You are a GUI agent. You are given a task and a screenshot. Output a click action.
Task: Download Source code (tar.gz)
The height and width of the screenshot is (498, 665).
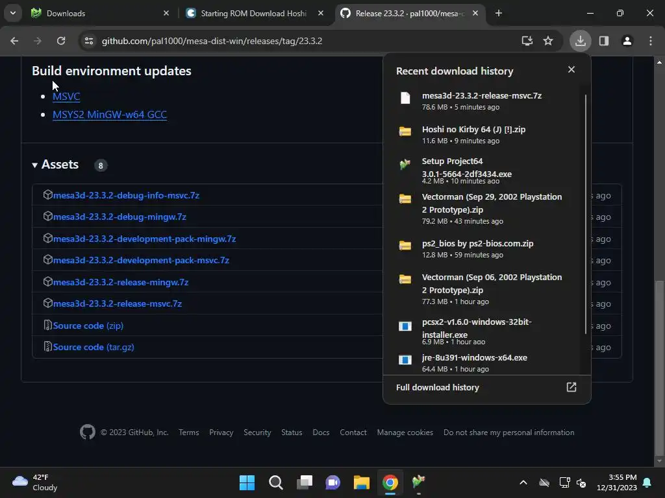(94, 348)
